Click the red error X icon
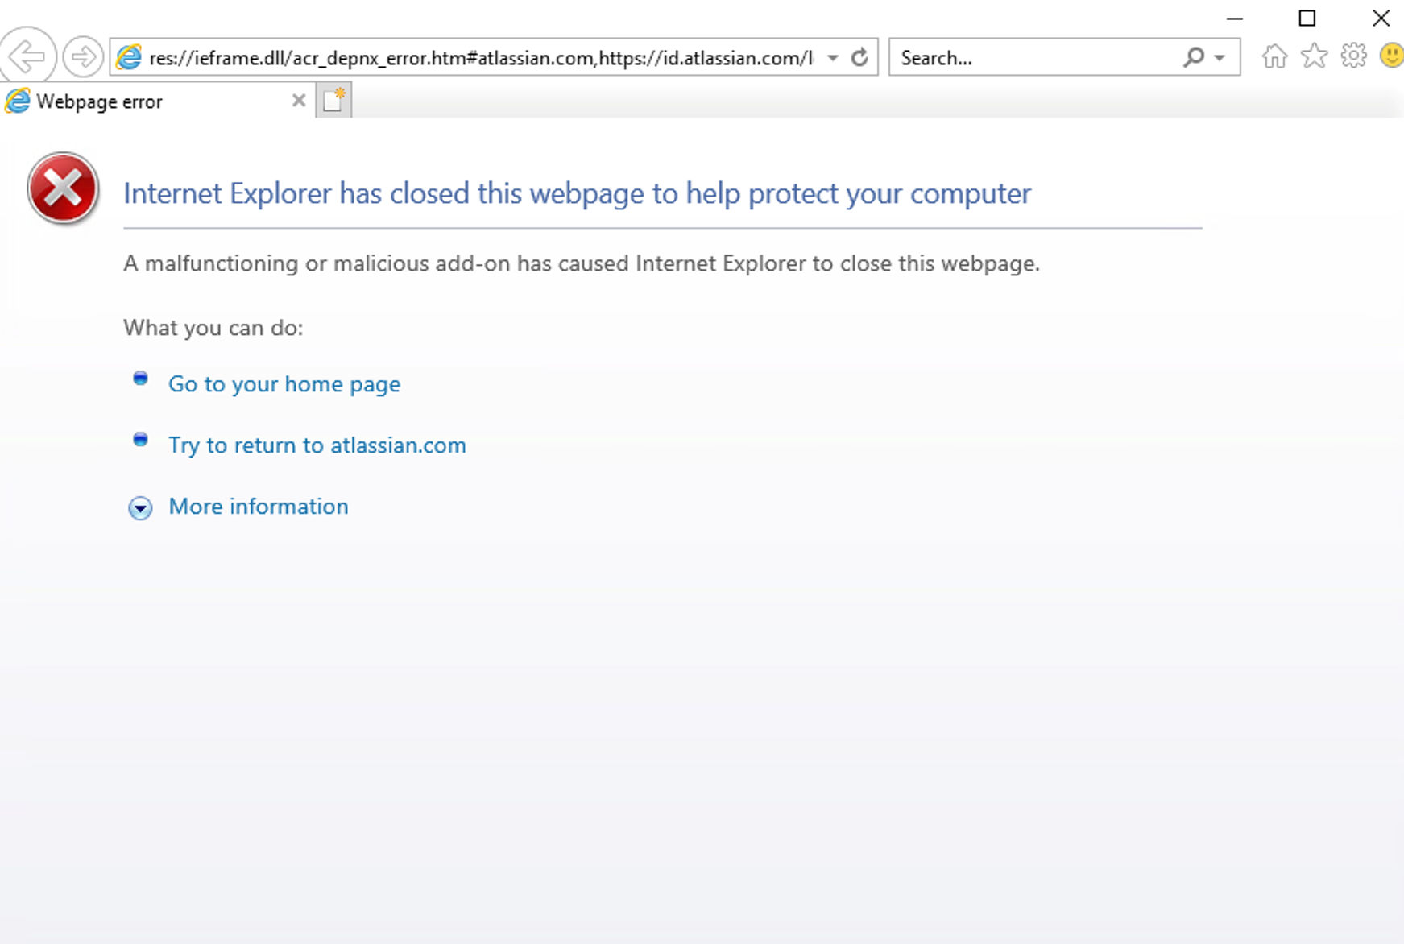This screenshot has width=1404, height=944. point(63,188)
